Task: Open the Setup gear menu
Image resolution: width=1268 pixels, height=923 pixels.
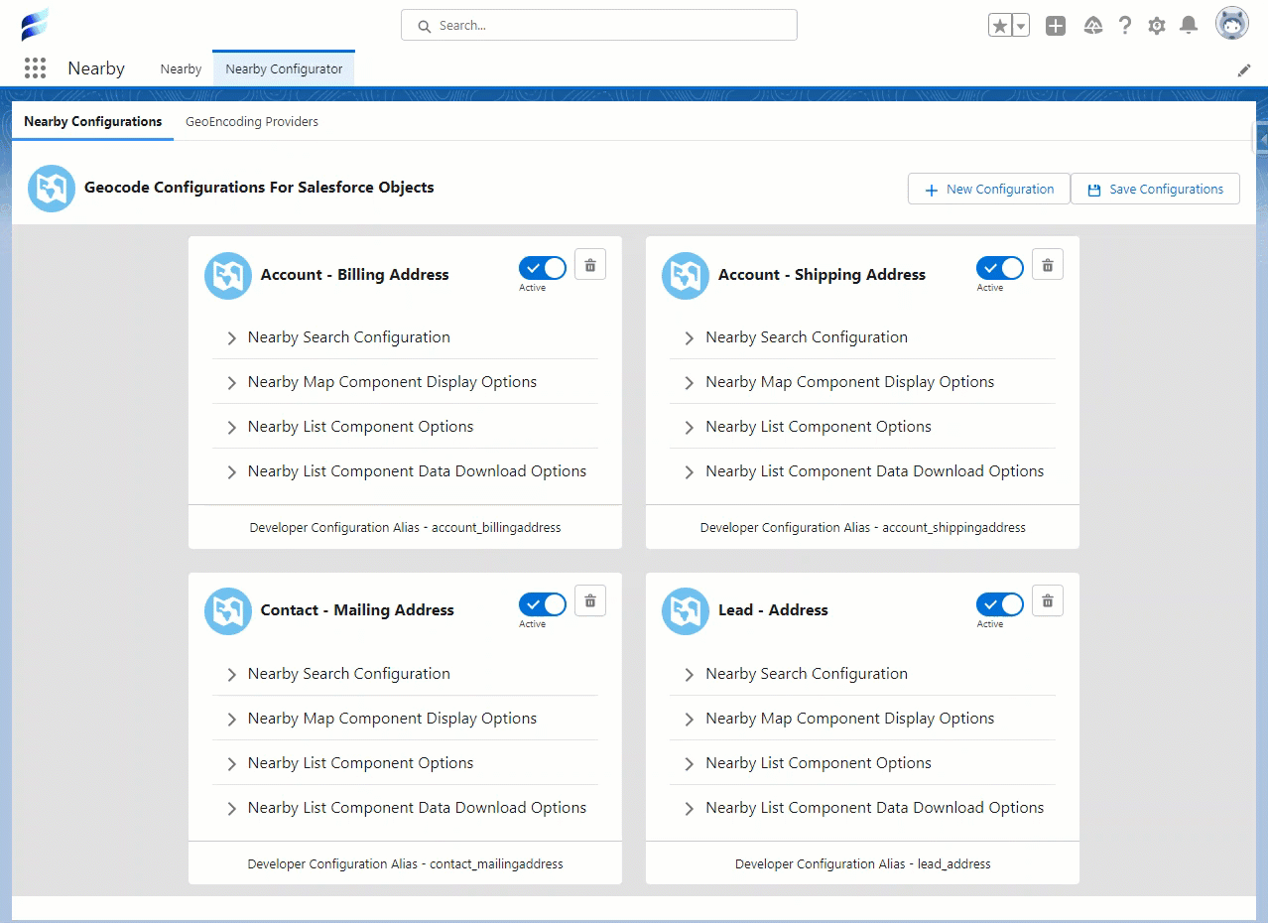Action: 1156,26
